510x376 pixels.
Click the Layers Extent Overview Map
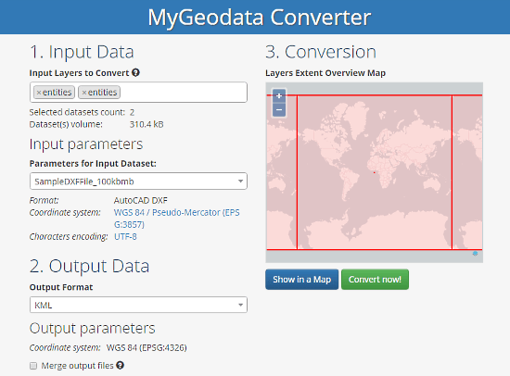[x=374, y=172]
